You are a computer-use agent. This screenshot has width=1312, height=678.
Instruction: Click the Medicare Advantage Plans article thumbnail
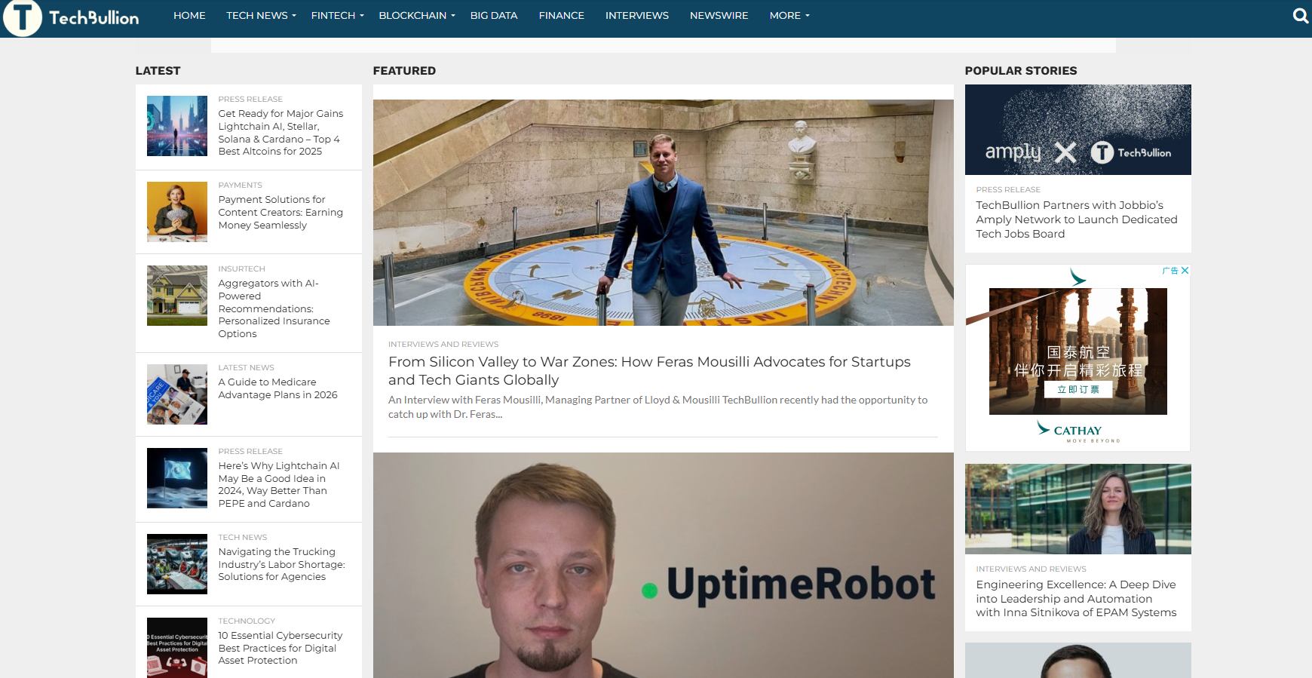[x=177, y=394]
